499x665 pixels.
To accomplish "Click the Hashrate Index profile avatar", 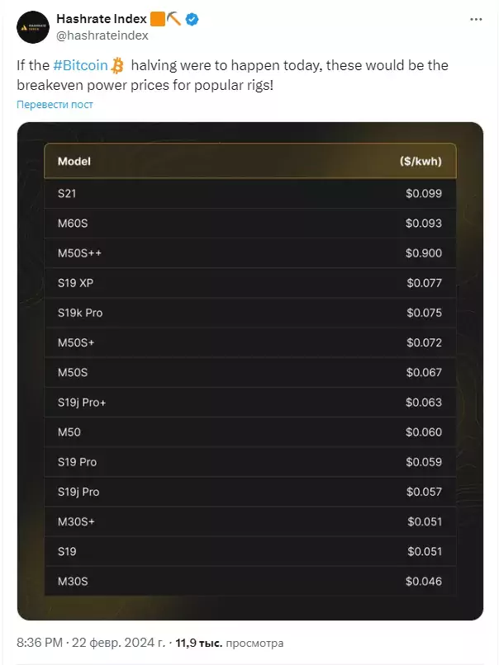I will point(32,26).
